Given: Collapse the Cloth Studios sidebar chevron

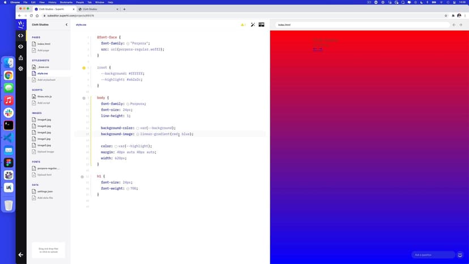Looking at the screenshot, I should click(66, 25).
